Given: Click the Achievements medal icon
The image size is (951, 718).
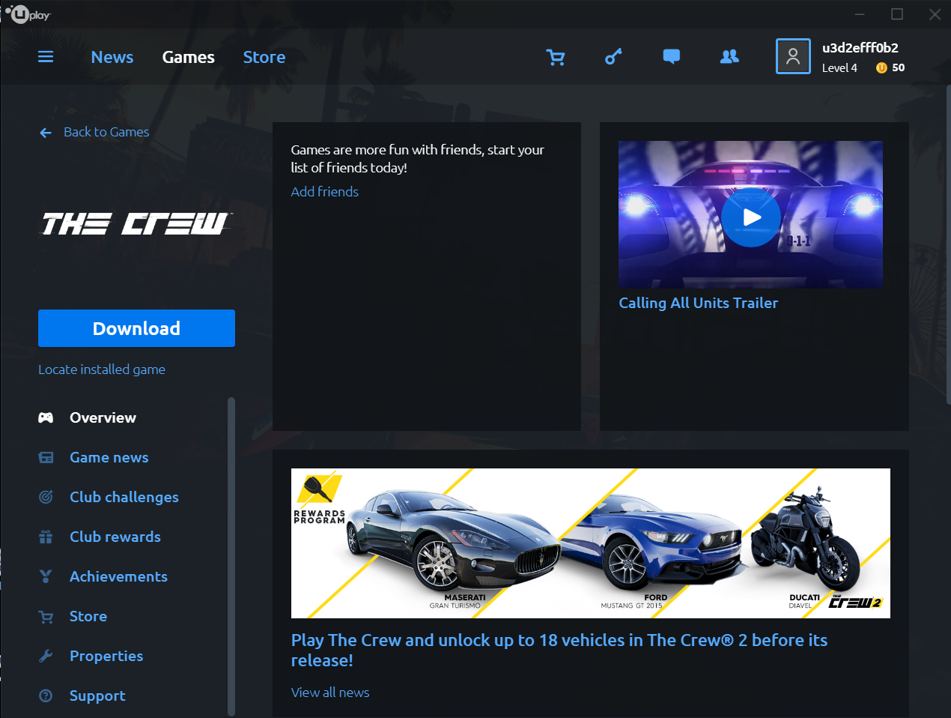Looking at the screenshot, I should [46, 576].
